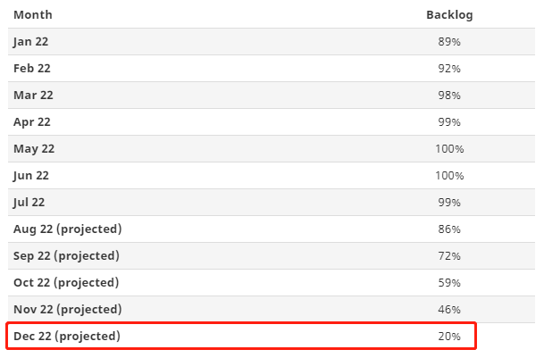The image size is (544, 358).
Task: Select the Jul 22 row label
Action: click(29, 203)
